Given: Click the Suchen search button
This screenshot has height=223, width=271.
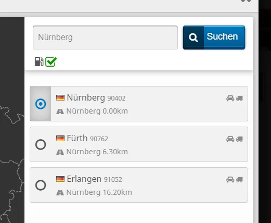Looking at the screenshot, I should 214,38.
